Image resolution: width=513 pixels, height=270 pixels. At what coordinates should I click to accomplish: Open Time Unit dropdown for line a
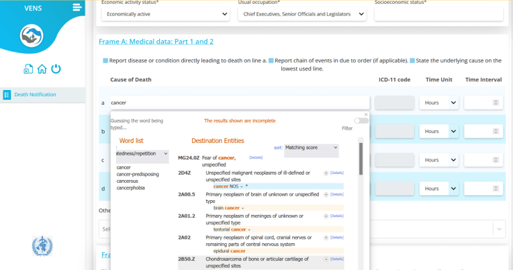click(439, 103)
